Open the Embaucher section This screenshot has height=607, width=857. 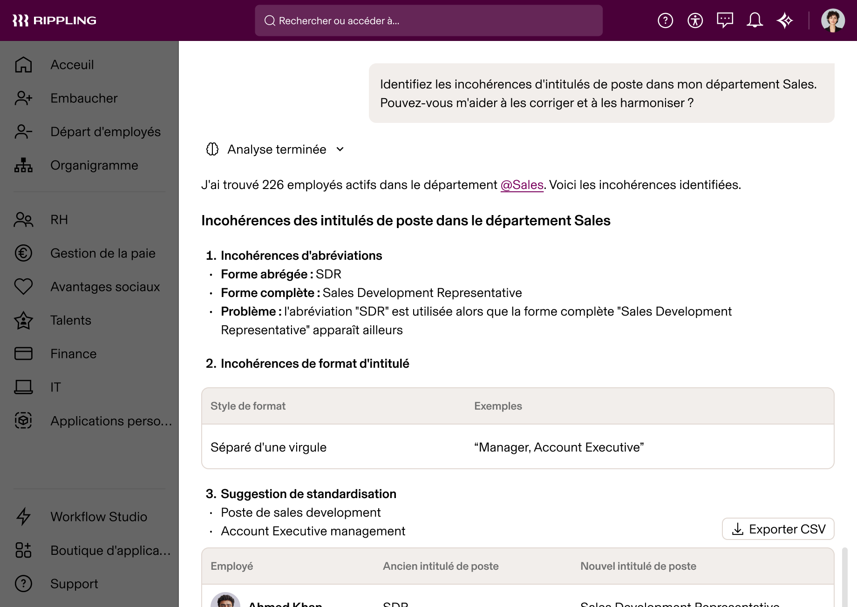[x=84, y=98]
